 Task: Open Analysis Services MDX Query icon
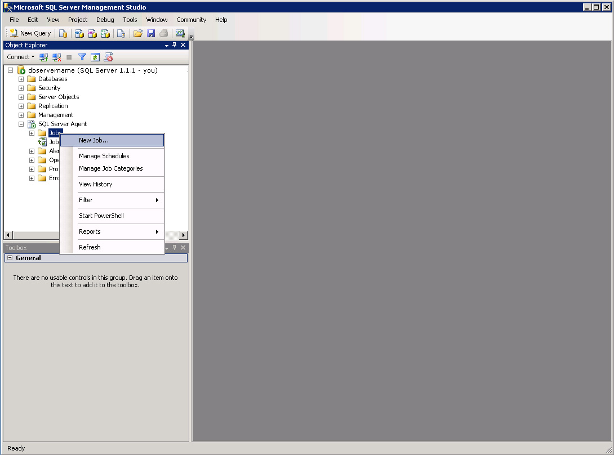[79, 34]
